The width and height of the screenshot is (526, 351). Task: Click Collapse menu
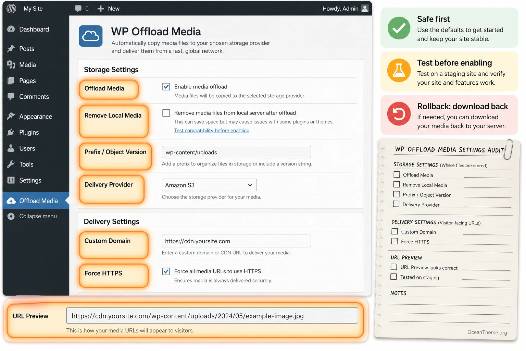[38, 216]
